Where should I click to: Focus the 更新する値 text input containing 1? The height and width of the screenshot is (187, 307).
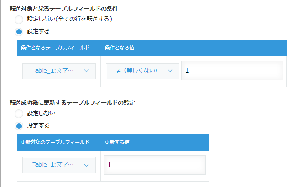pos(155,165)
